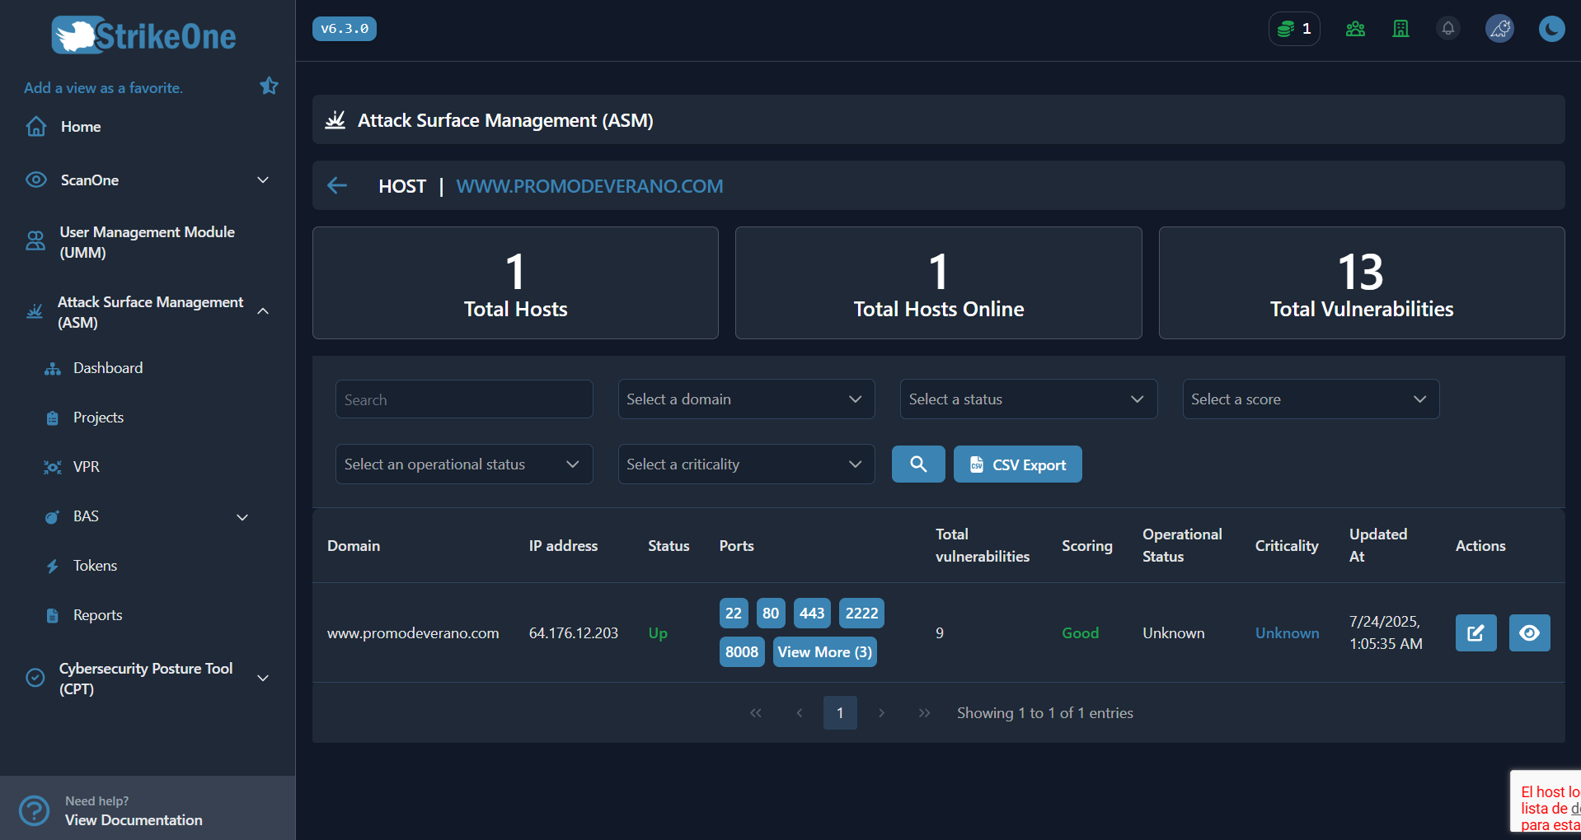The image size is (1581, 840).
Task: Click the v6.3.0 version badge
Action: point(345,29)
